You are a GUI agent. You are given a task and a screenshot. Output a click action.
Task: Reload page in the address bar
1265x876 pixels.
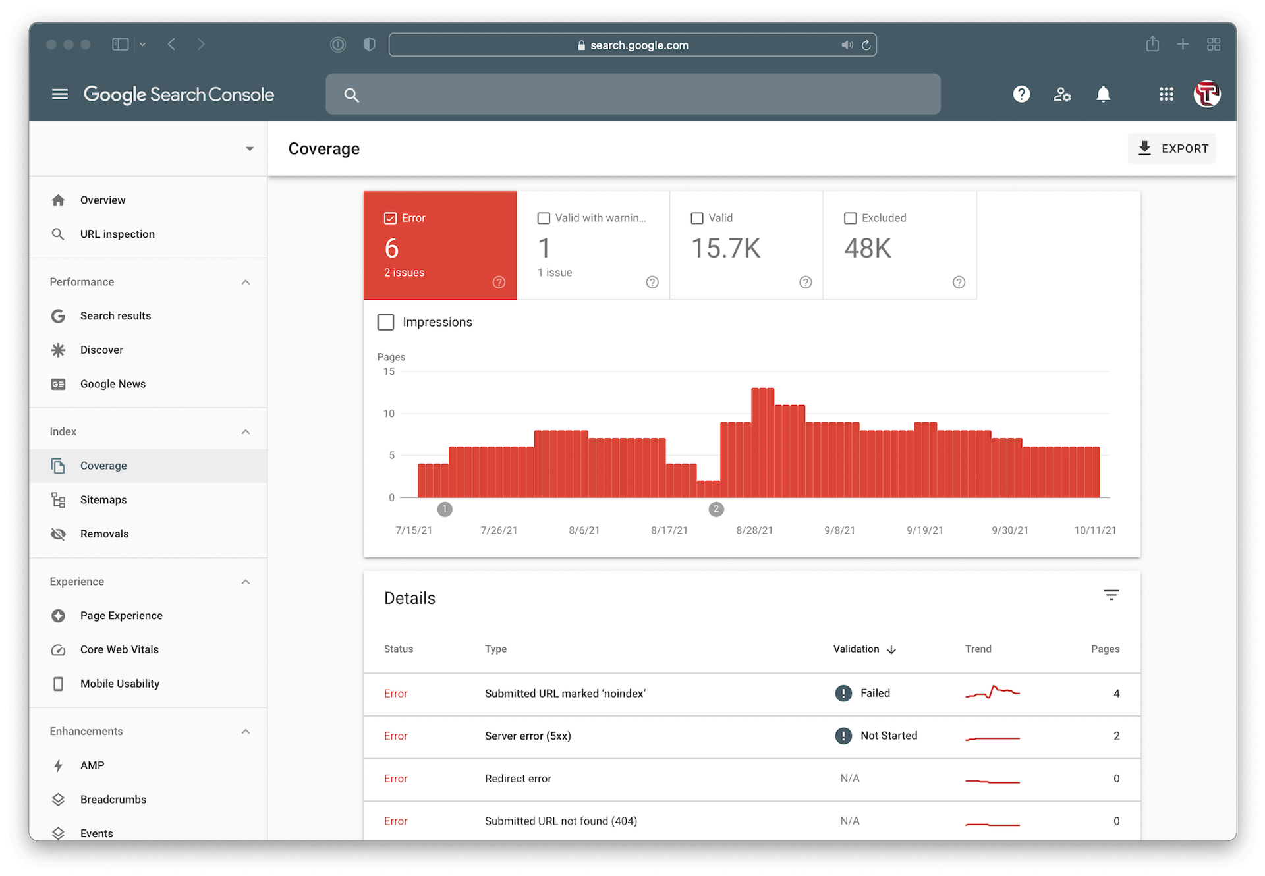(x=866, y=45)
